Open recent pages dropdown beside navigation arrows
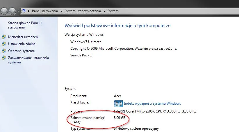The image size is (239, 132). pyautogui.click(x=18, y=11)
